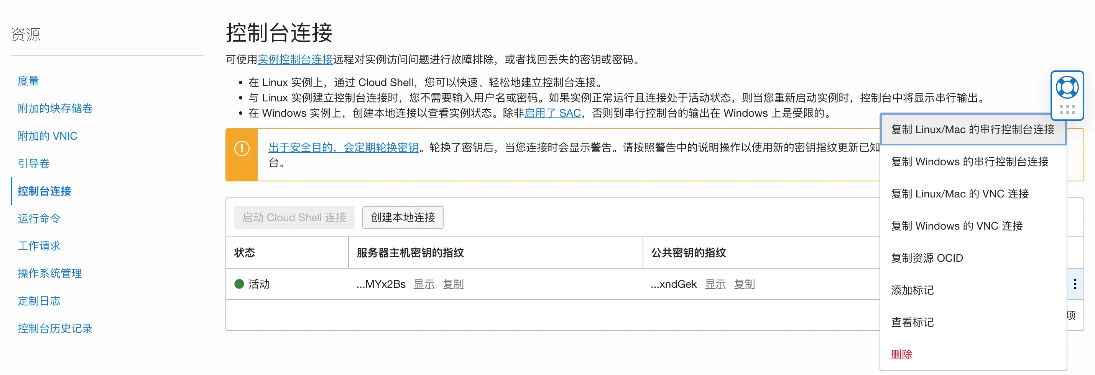Screen dimensions: 1095x375
Task: Click the orange warning exclamation icon
Action: pos(242,148)
